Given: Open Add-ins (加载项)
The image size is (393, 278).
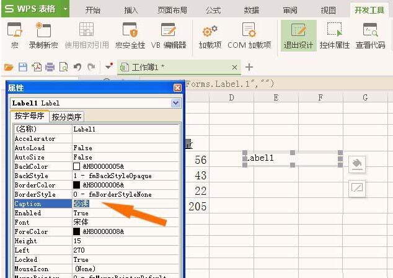Looking at the screenshot, I should pos(210,35).
